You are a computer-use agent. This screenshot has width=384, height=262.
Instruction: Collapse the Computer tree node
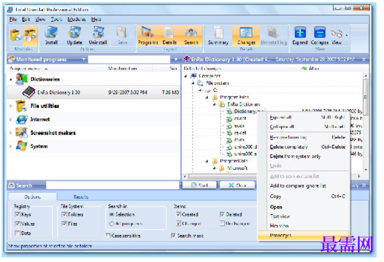click(186, 76)
